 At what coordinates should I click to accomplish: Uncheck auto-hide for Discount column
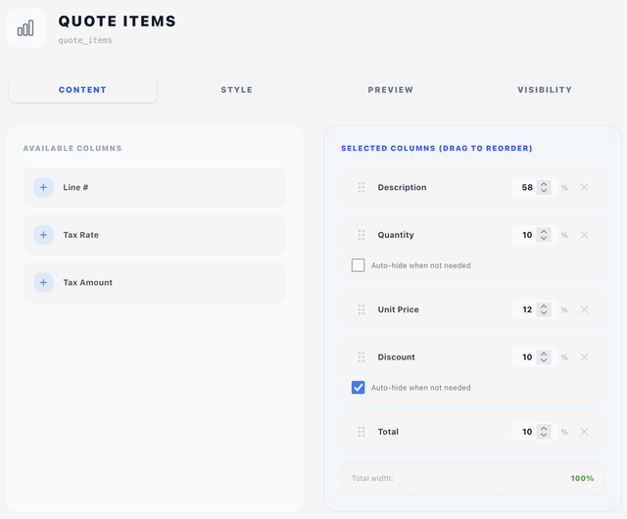point(358,388)
